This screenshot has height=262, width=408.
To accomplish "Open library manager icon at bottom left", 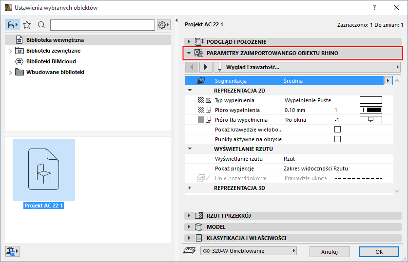I will pos(12,251).
